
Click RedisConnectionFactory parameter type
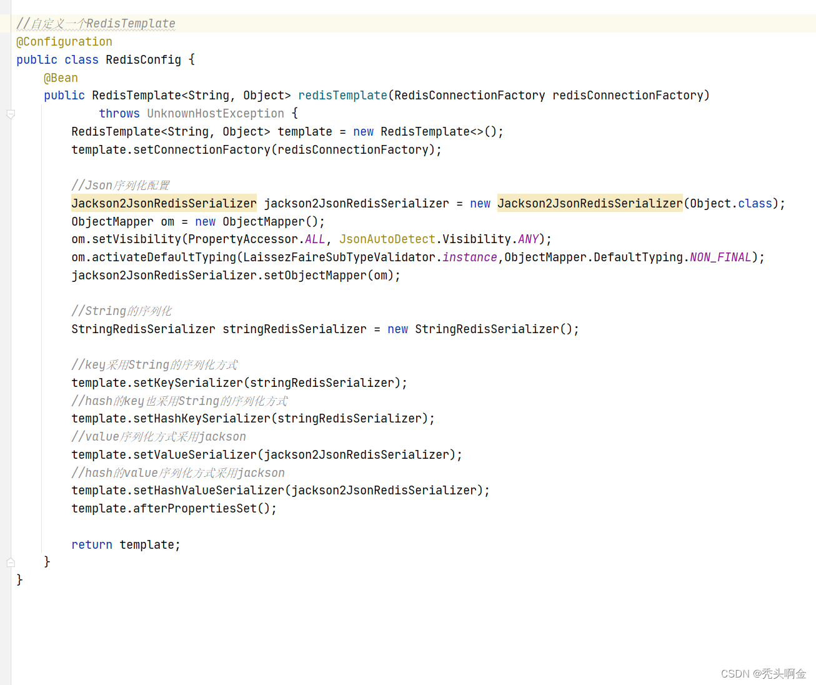coord(470,96)
